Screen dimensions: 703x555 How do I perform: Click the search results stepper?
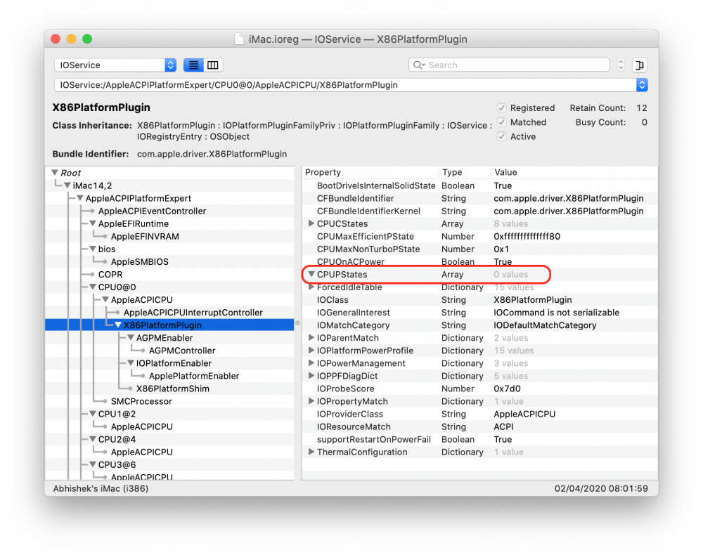[x=621, y=65]
